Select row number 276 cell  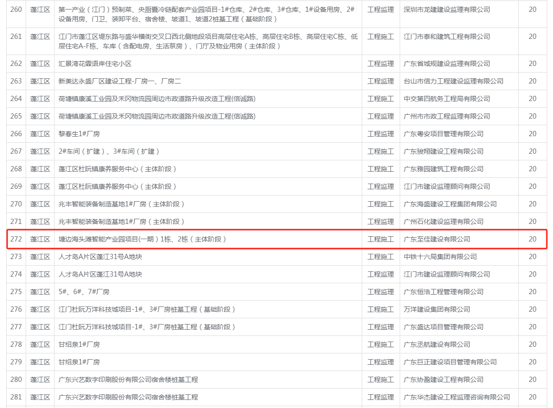pyautogui.click(x=16, y=309)
